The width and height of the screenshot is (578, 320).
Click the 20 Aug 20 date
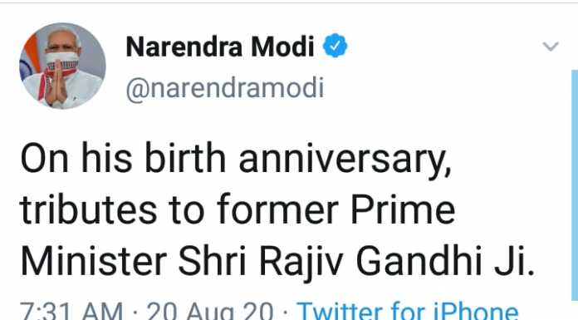click(210, 311)
